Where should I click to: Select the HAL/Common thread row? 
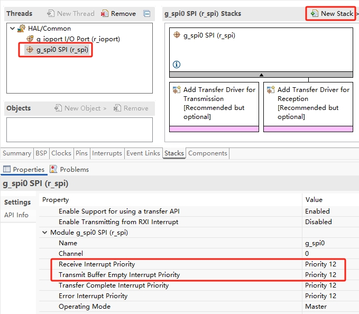tap(44, 29)
